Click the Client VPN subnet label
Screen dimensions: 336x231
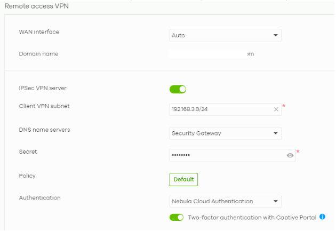pos(44,106)
